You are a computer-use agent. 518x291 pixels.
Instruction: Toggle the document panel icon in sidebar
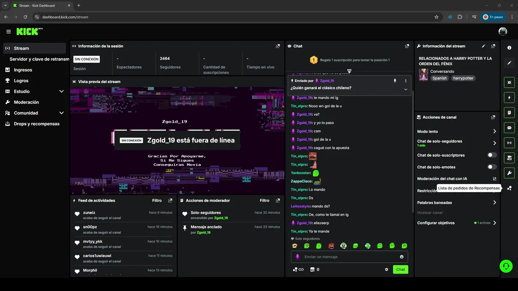pos(509,112)
